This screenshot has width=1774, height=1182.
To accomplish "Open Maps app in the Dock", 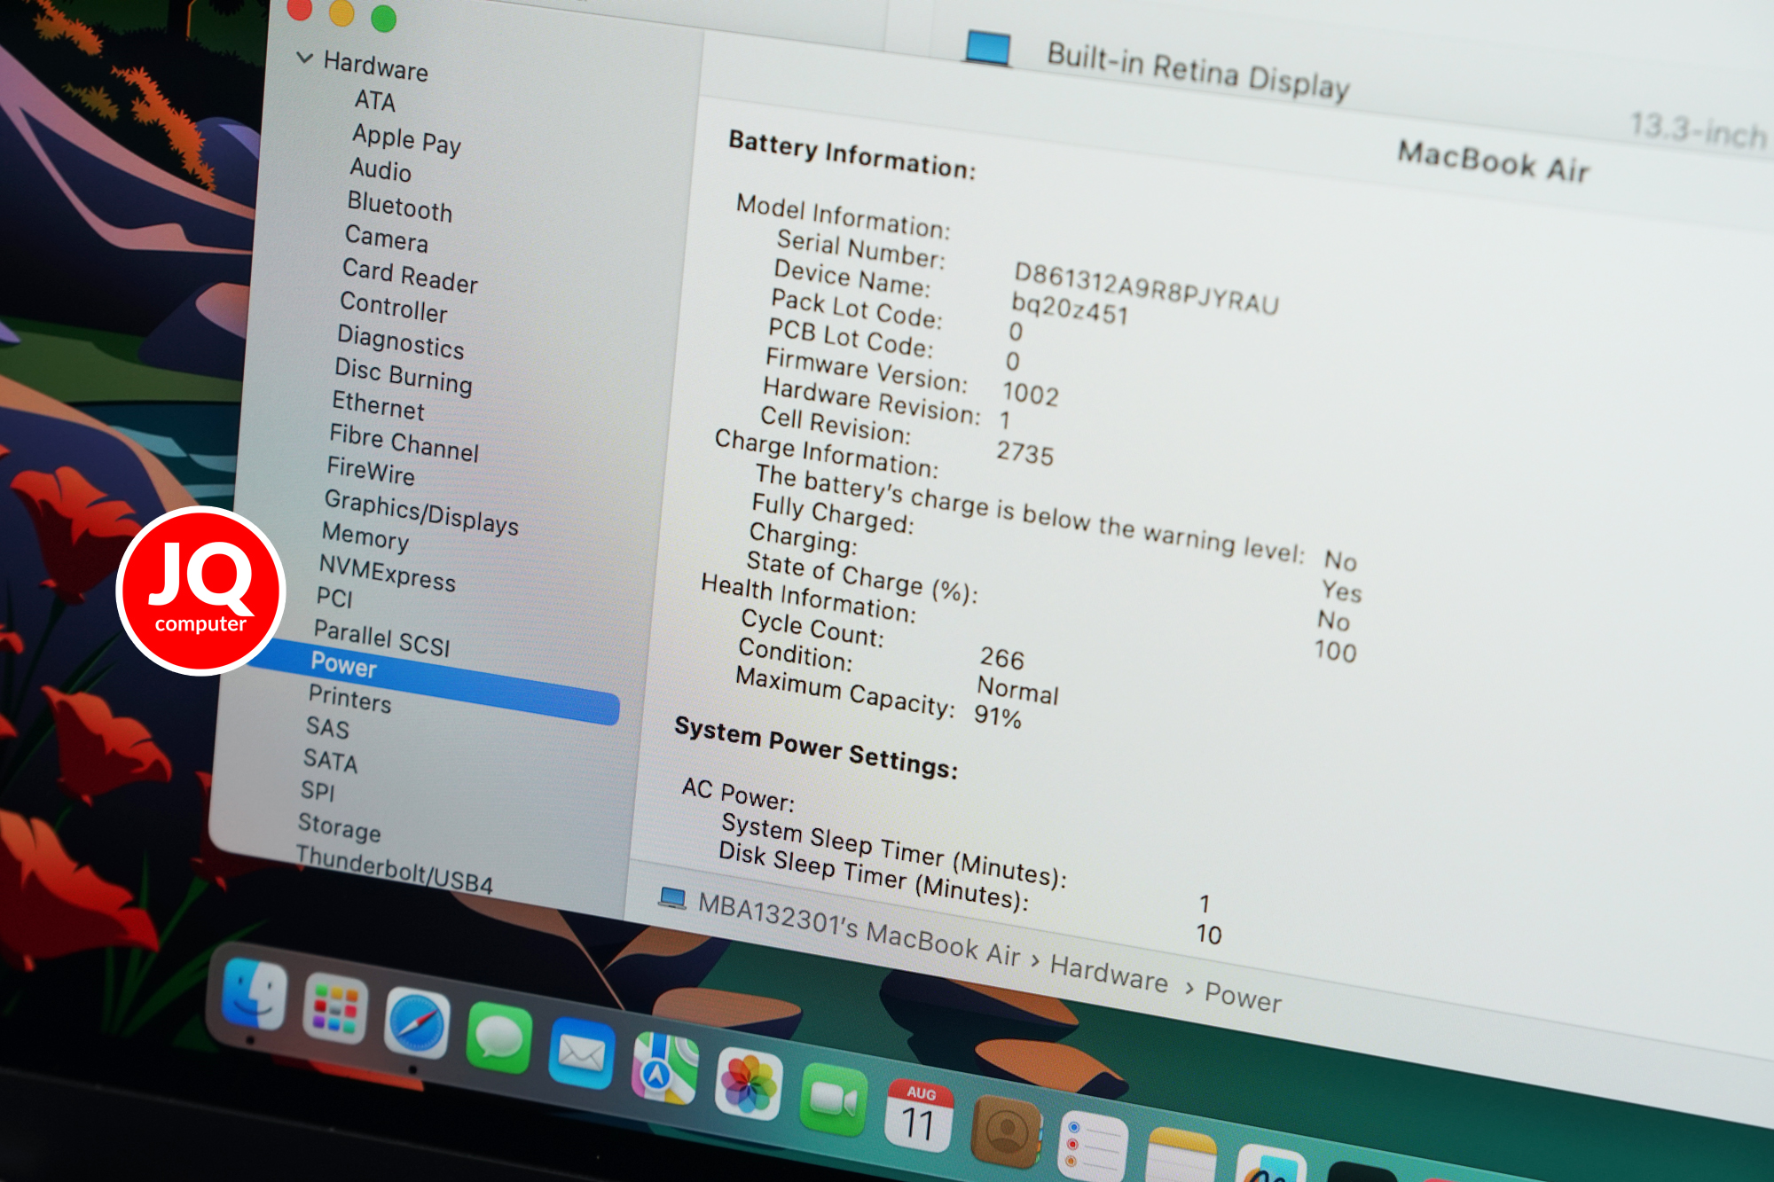I will (x=664, y=1069).
